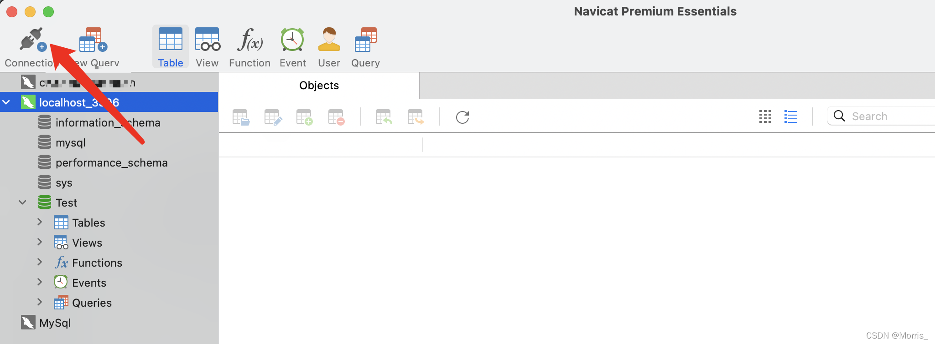Viewport: 935px width, 344px height.
Task: Select the localhost_3306 connection
Action: [x=109, y=102]
